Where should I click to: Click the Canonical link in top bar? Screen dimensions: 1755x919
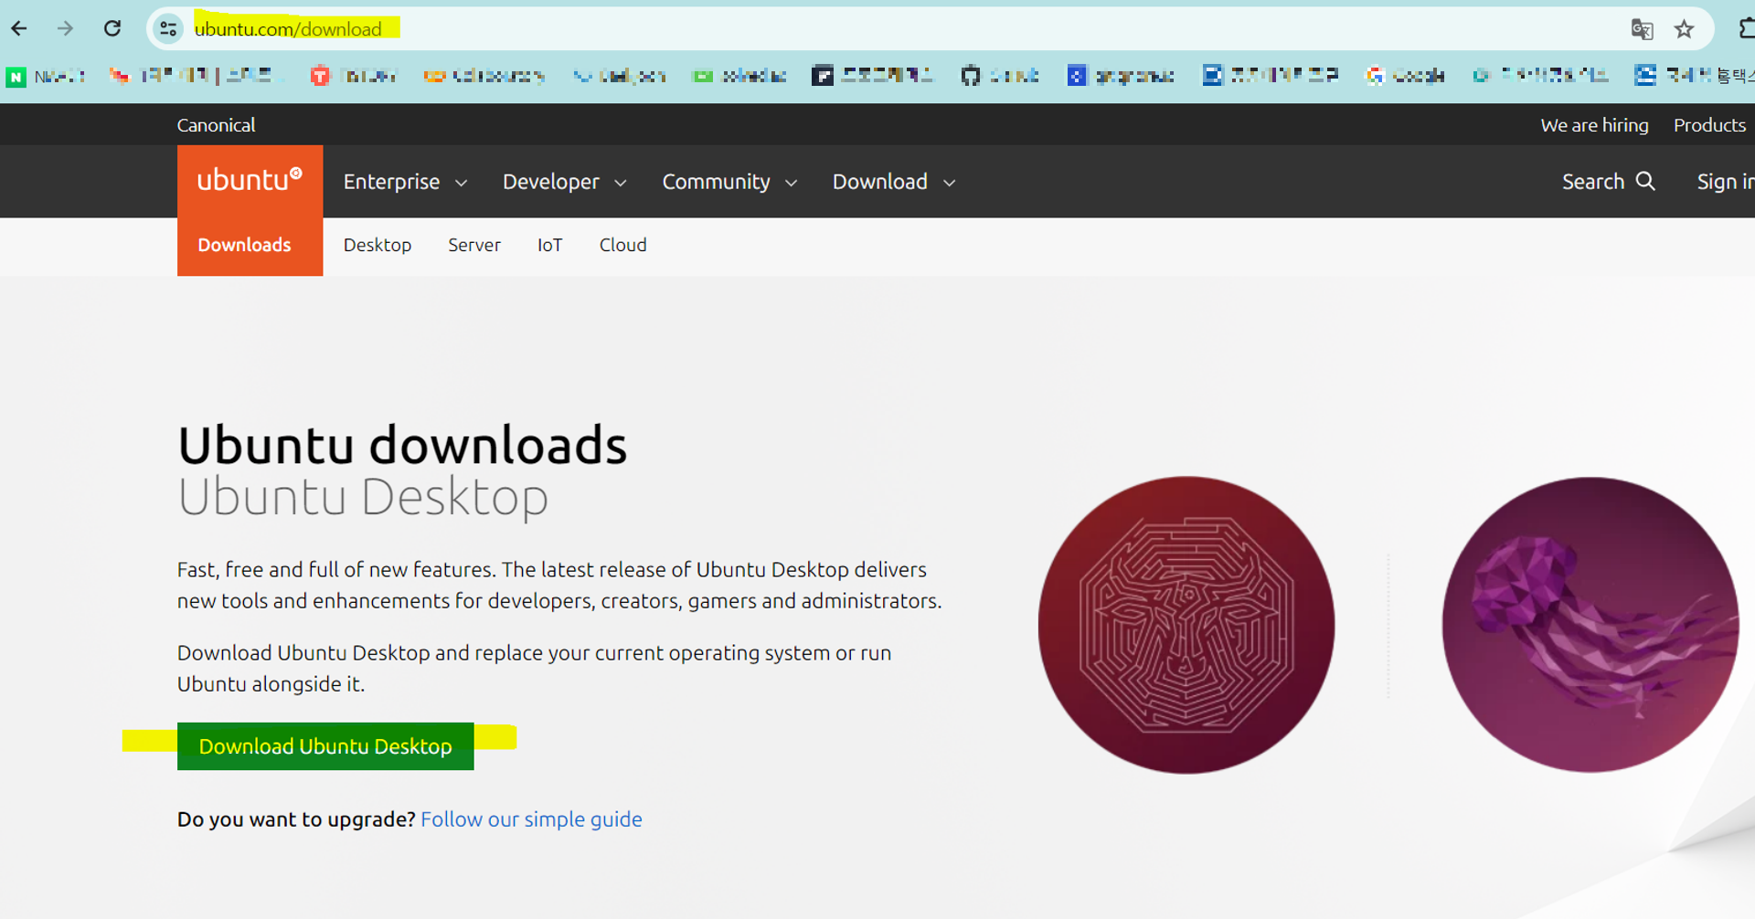(216, 125)
